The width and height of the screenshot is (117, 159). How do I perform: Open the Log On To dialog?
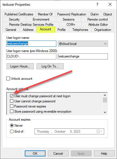(50, 66)
